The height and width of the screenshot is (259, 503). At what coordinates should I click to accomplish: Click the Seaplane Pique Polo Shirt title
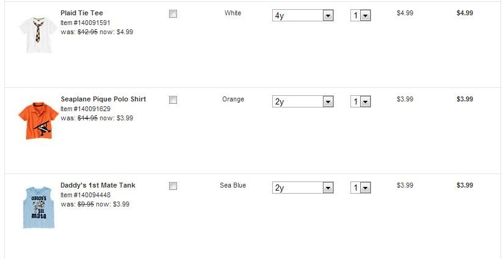[103, 99]
